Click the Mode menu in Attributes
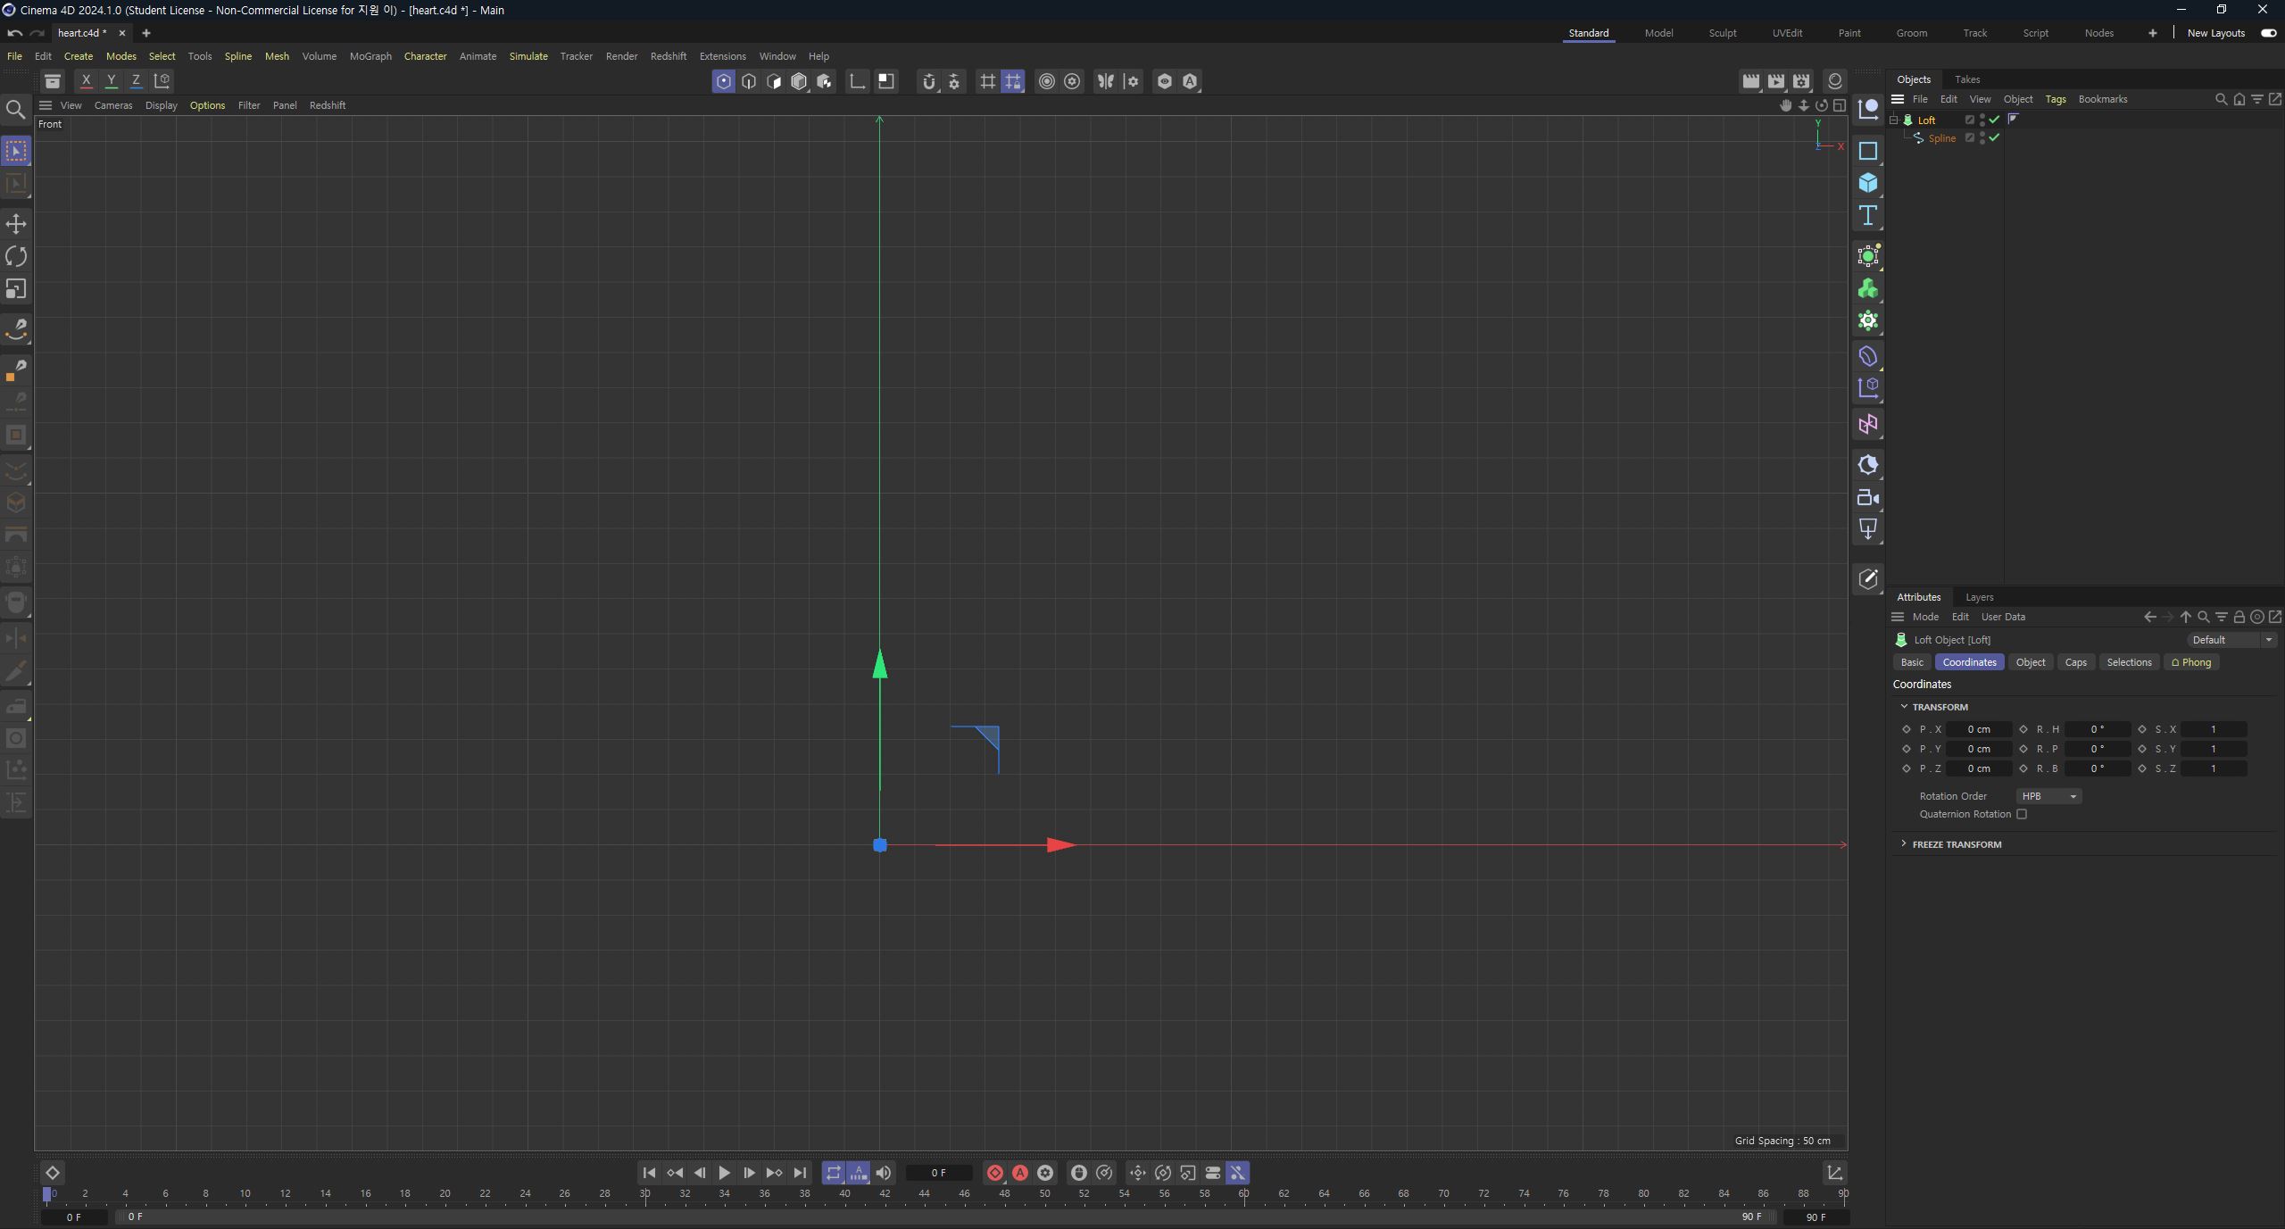Image resolution: width=2285 pixels, height=1229 pixels. (x=1925, y=617)
